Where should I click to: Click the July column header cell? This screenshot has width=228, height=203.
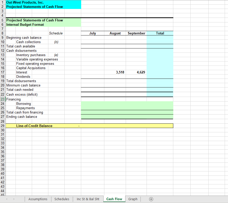coord(93,33)
